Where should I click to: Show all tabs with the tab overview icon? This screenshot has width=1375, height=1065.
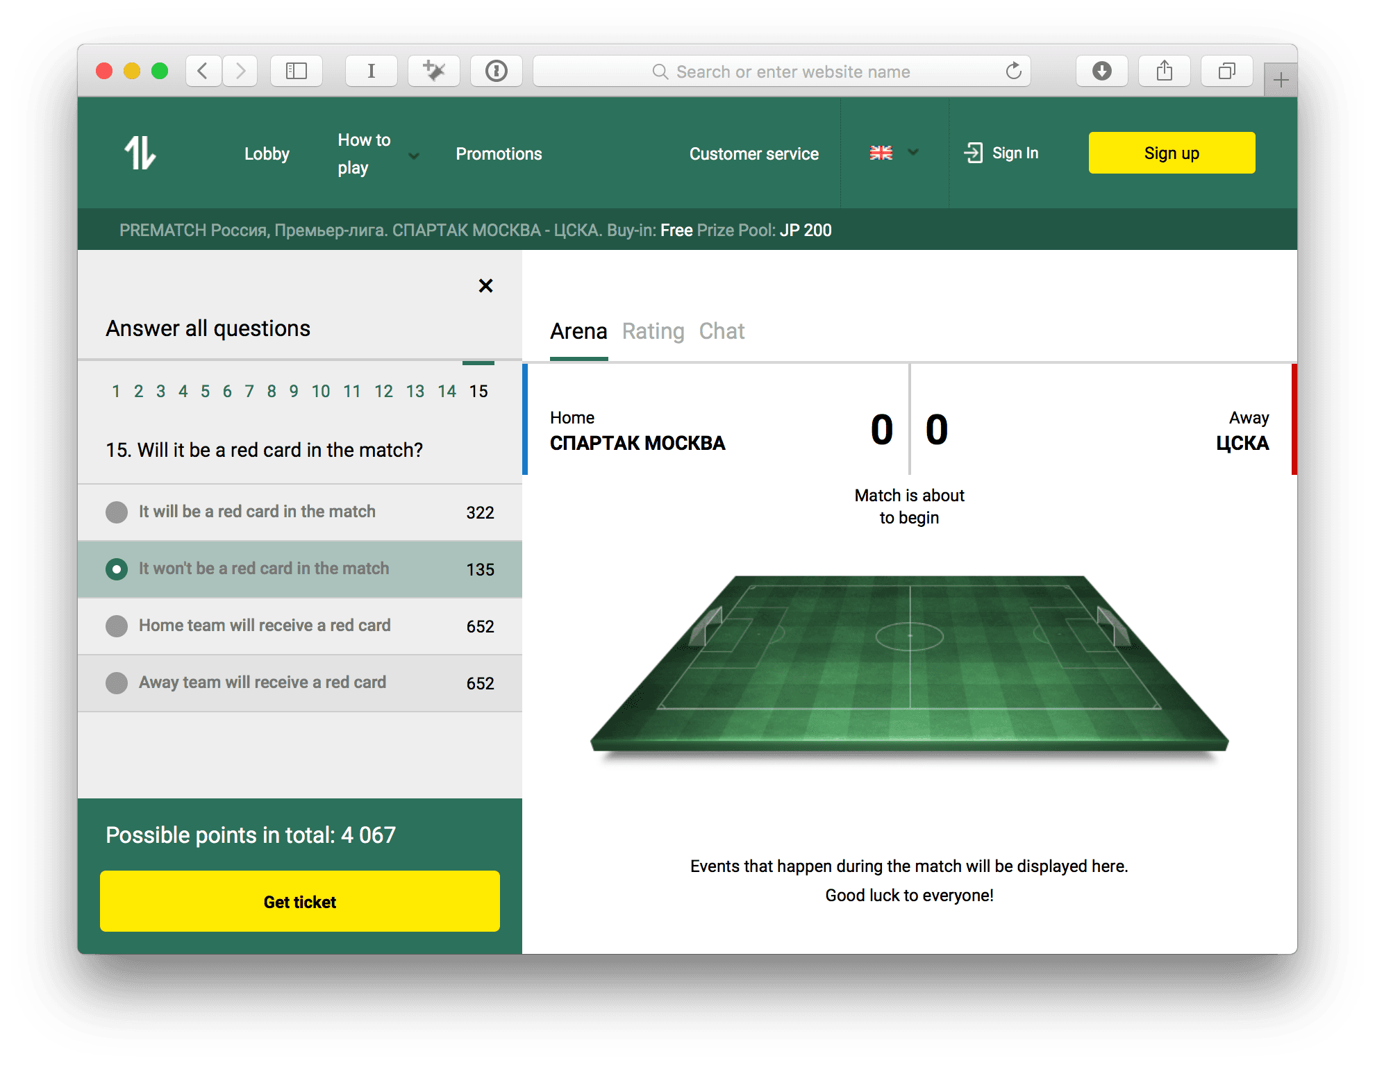tap(1227, 71)
